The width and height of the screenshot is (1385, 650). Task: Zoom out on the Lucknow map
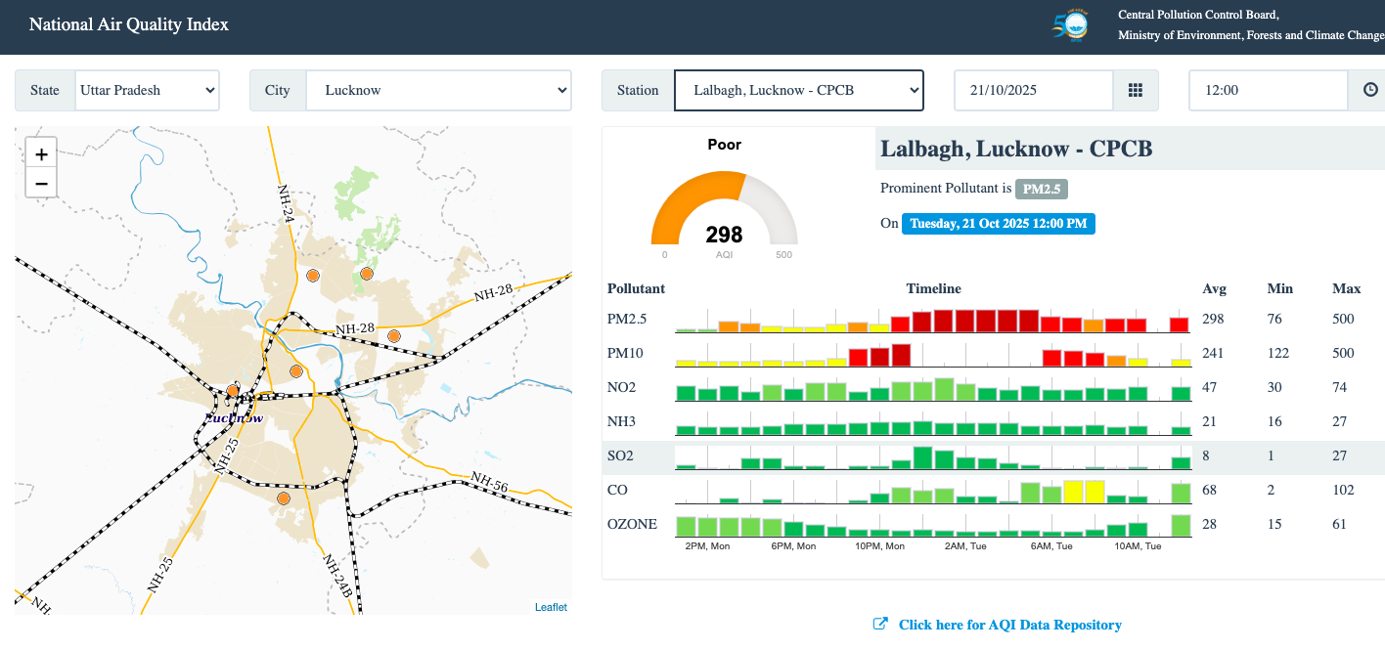click(x=41, y=183)
